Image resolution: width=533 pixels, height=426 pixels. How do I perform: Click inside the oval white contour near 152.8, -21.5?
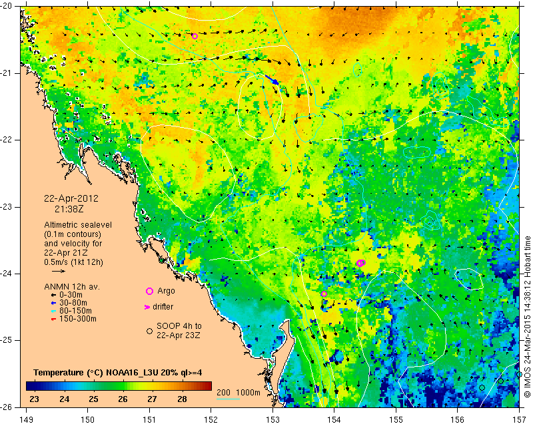click(260, 108)
